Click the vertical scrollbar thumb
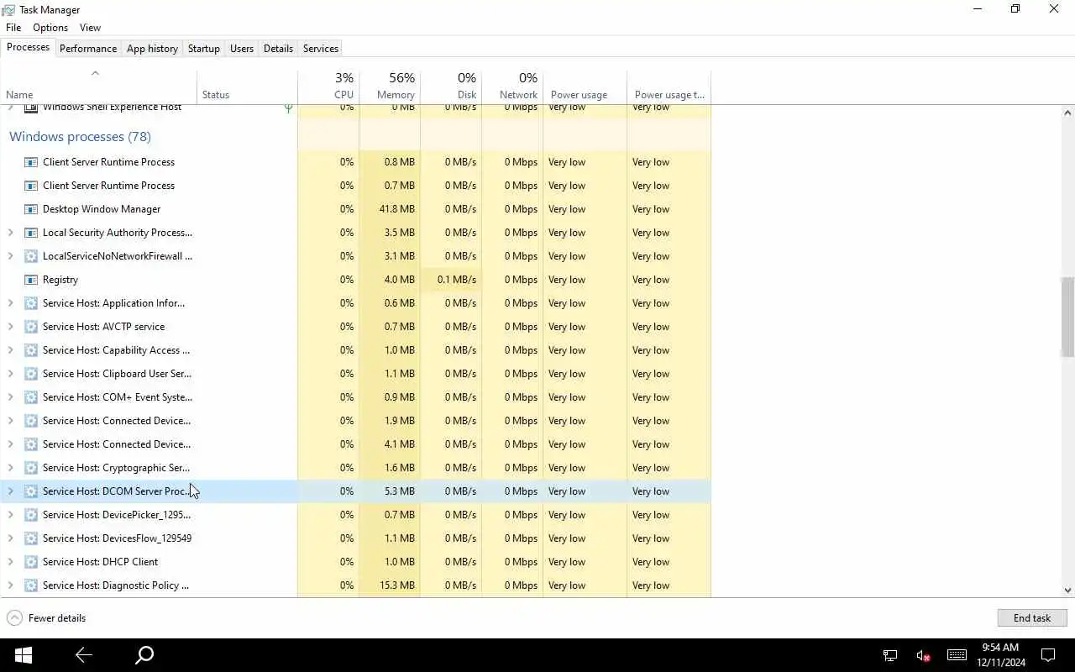The height and width of the screenshot is (672, 1075). tap(1067, 317)
